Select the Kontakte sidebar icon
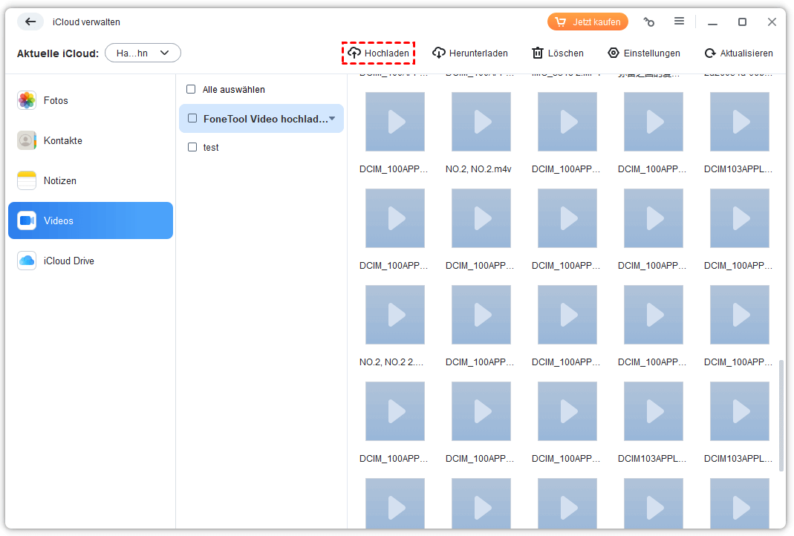Screen dimensions: 794x536 pos(27,140)
